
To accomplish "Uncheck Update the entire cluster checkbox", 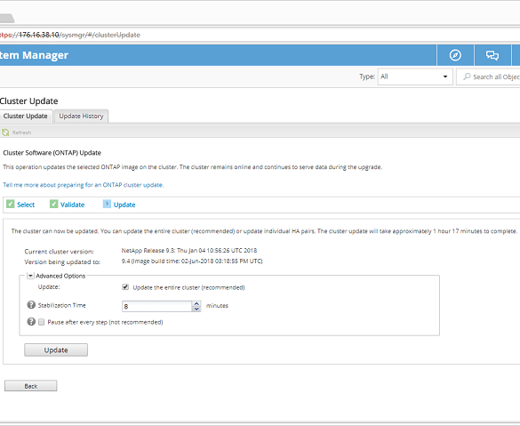I will 125,287.
